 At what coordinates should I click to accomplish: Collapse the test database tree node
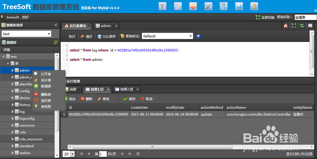coord(3,57)
